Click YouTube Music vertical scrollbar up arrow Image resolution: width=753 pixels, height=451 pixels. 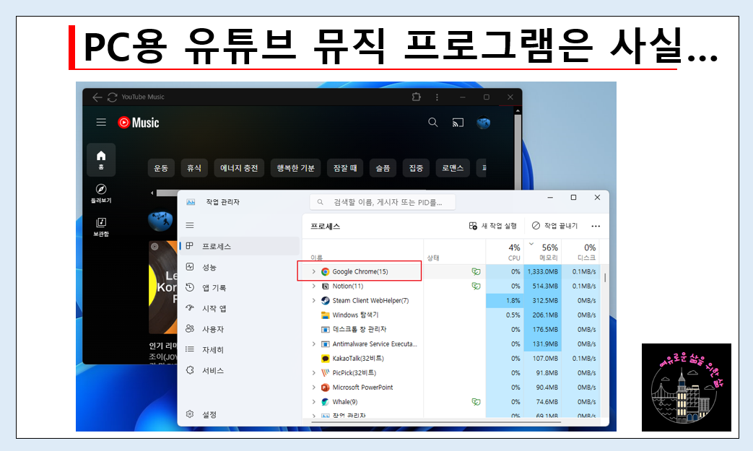click(x=517, y=111)
